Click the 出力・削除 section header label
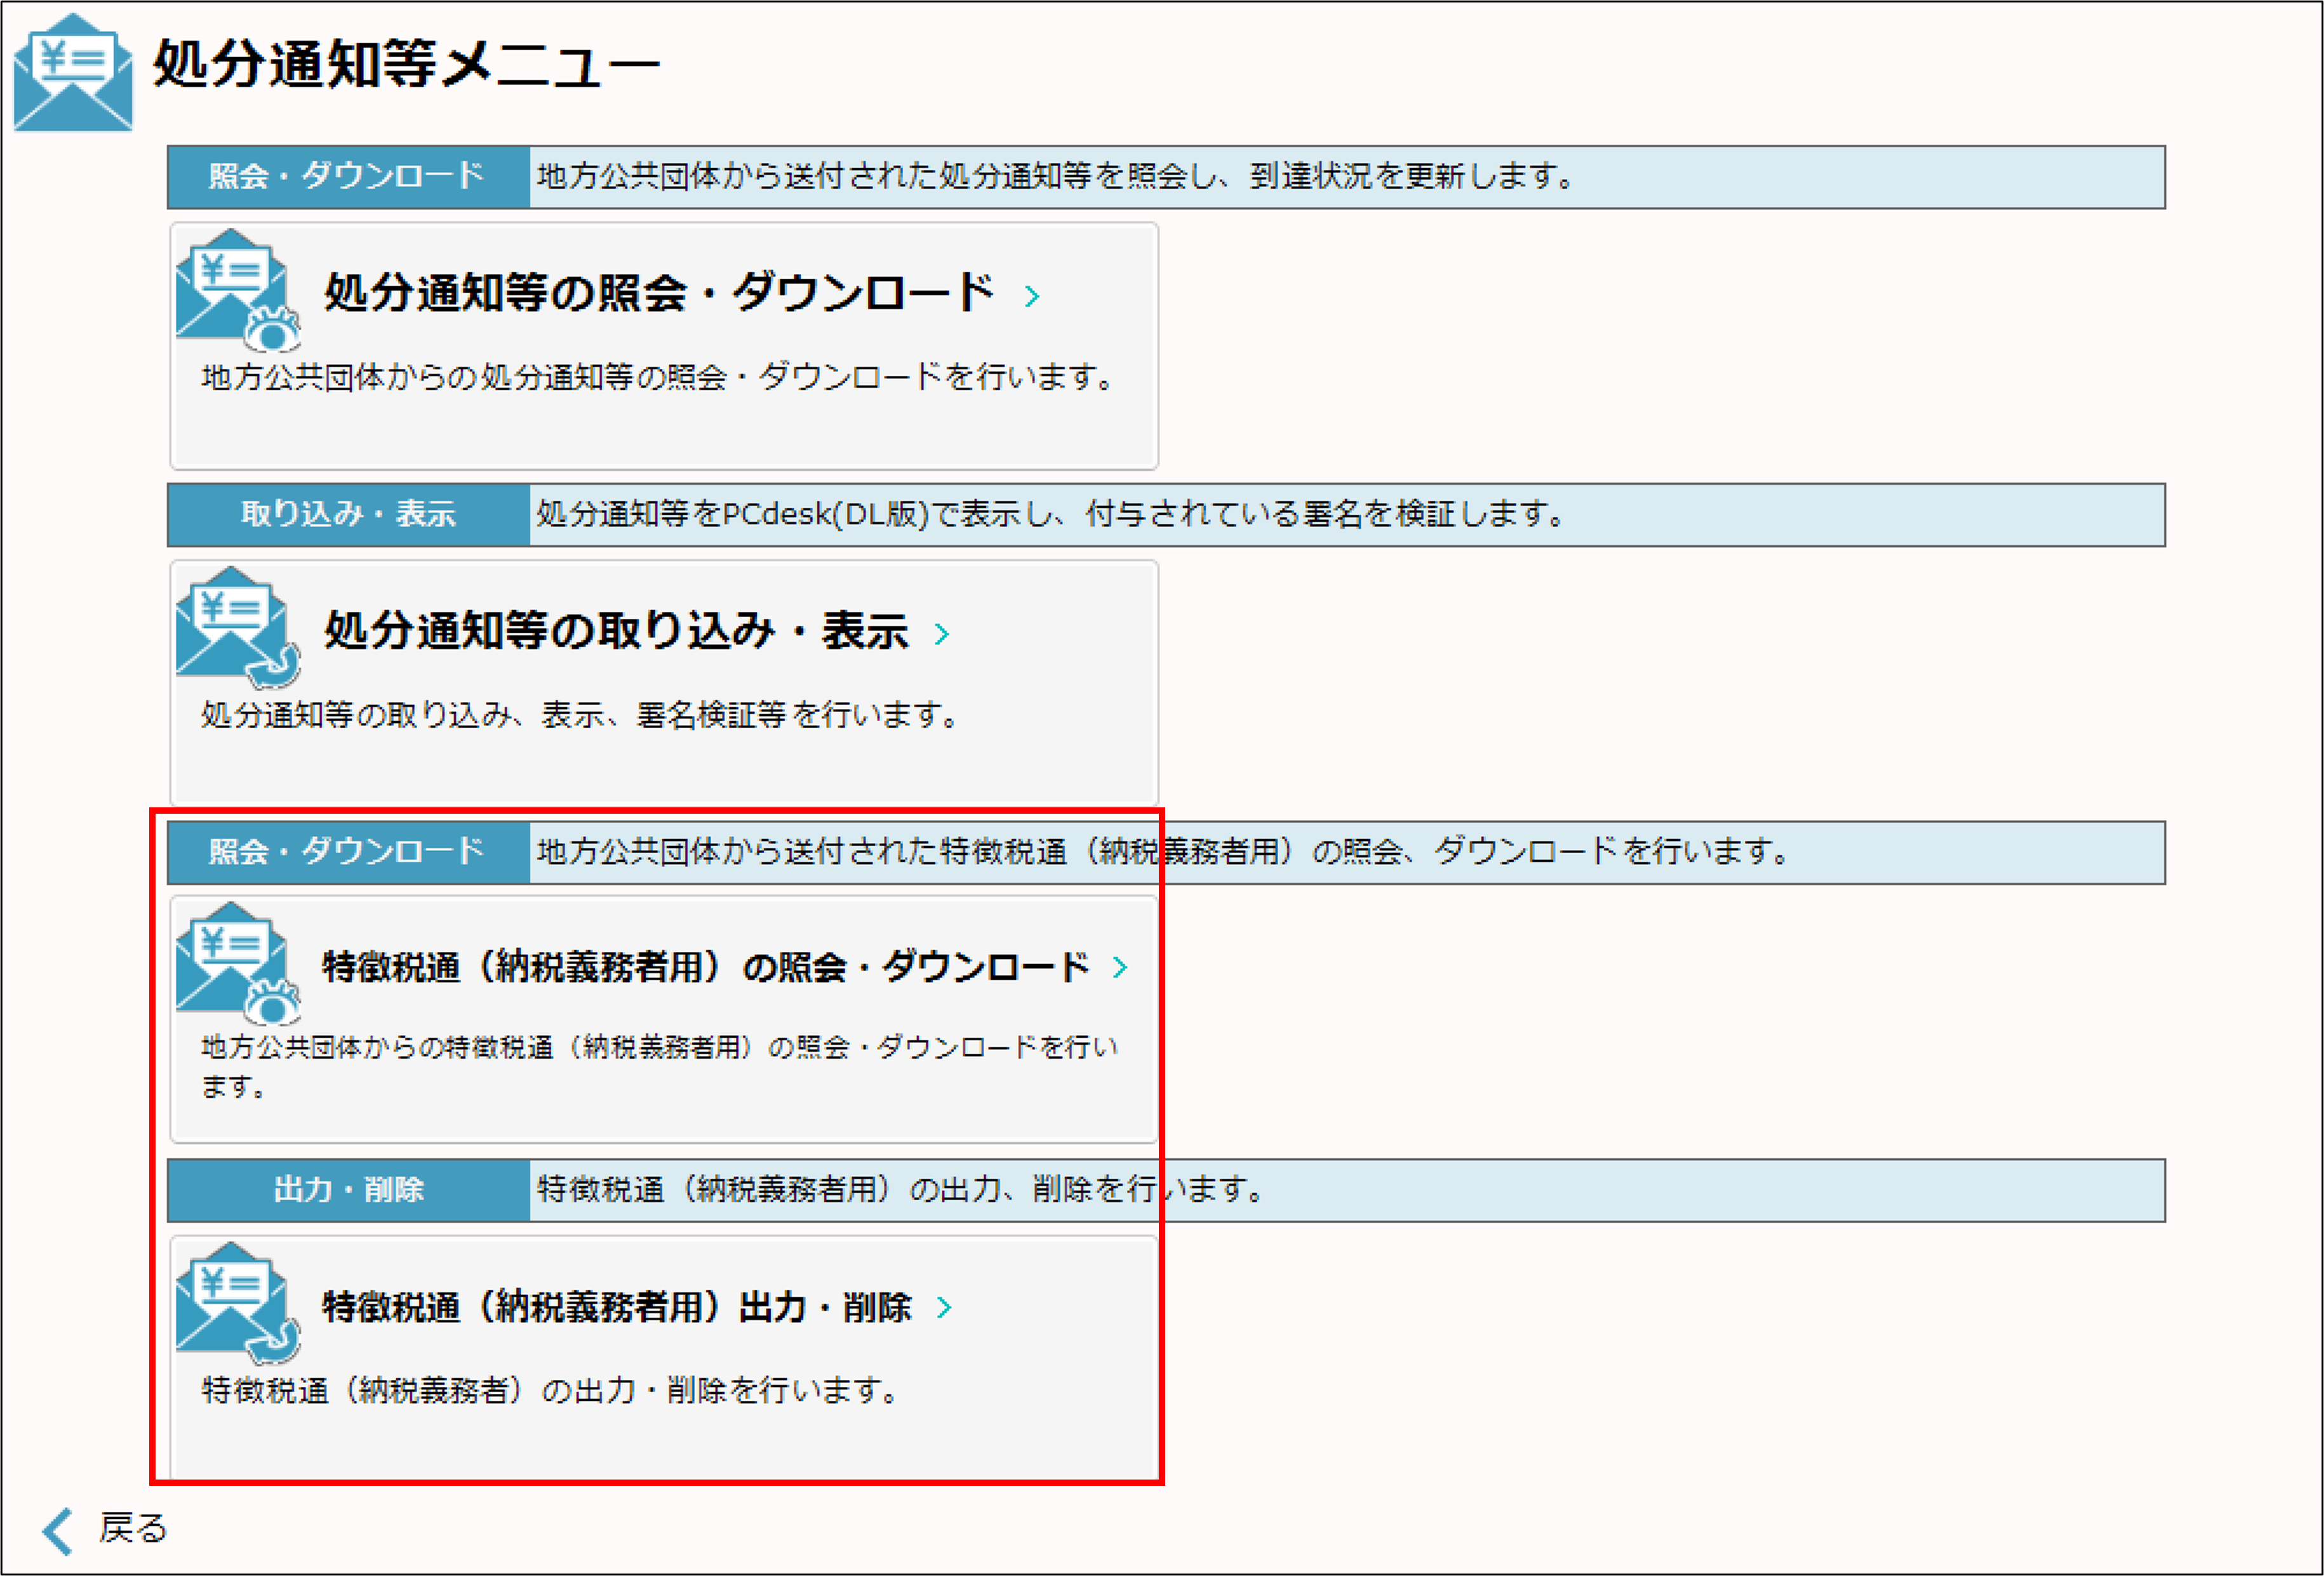This screenshot has height=1576, width=2324. click(x=348, y=1190)
